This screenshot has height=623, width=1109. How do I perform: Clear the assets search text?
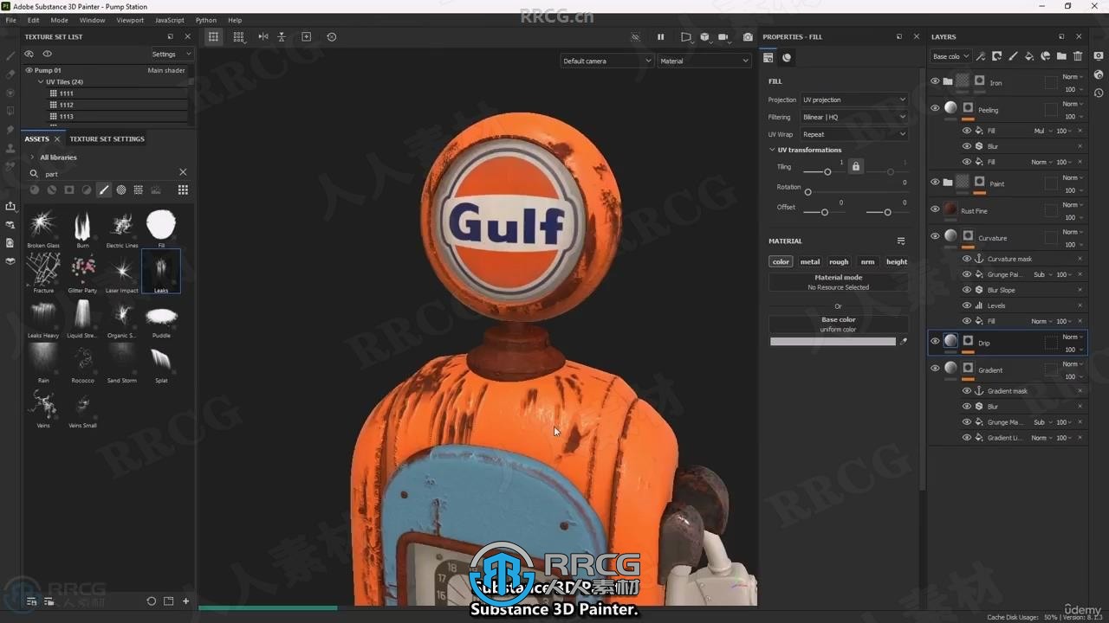183,172
